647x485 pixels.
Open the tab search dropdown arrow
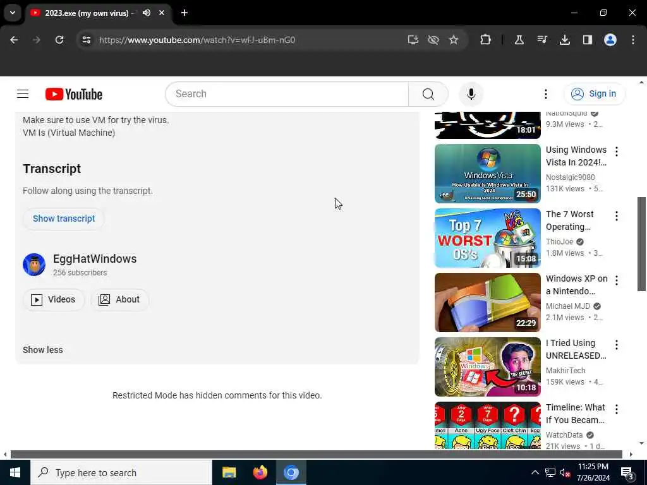coord(13,13)
